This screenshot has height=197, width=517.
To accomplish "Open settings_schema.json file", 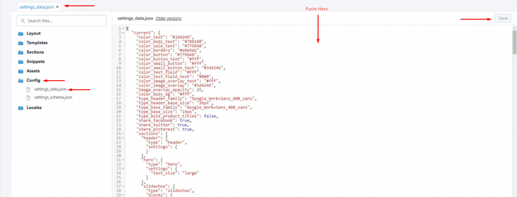I will click(x=53, y=97).
